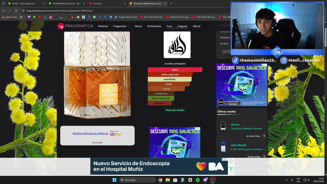Open the Notas menu item
This screenshot has width=327, height=184.
[x=138, y=26]
